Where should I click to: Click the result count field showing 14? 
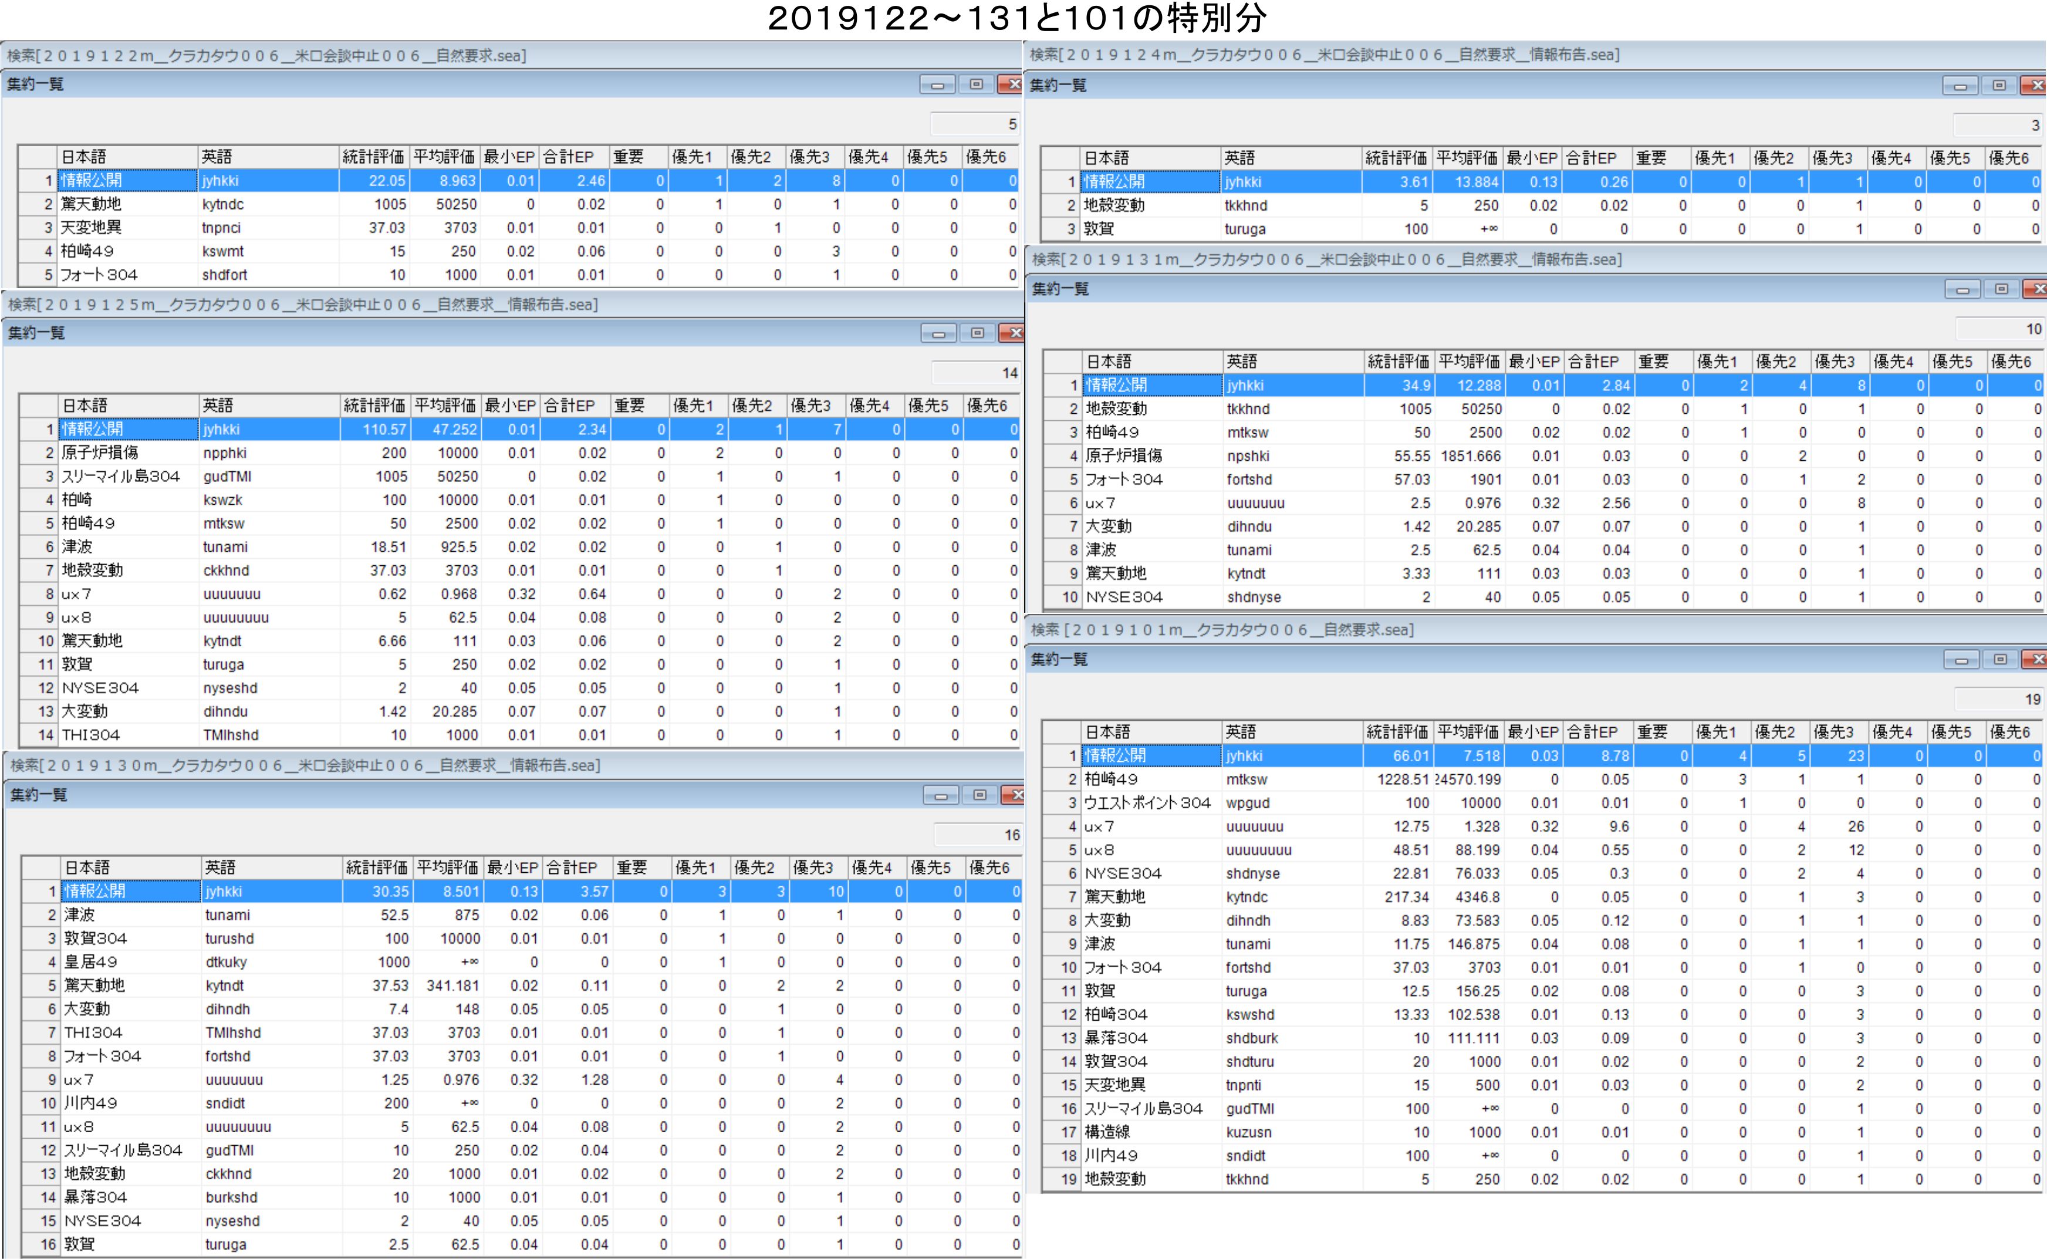(x=975, y=373)
